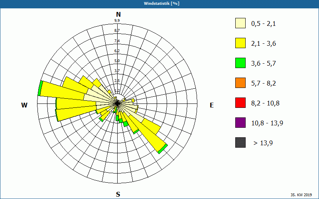Click the S compass label
Viewport: 319px width, 199px height.
coord(118,194)
